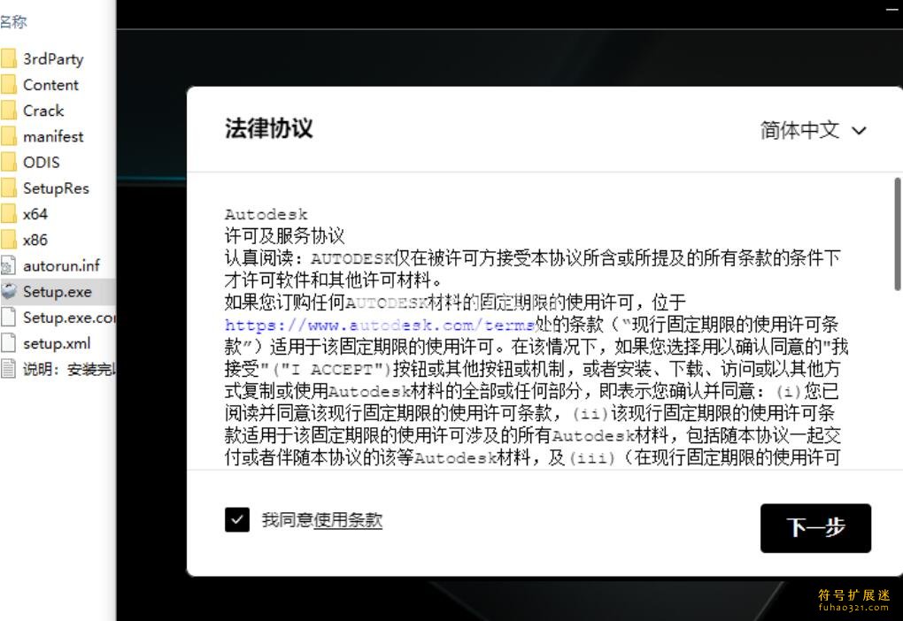Click the manifest folder icon
This screenshot has width=903, height=621.
click(x=8, y=136)
